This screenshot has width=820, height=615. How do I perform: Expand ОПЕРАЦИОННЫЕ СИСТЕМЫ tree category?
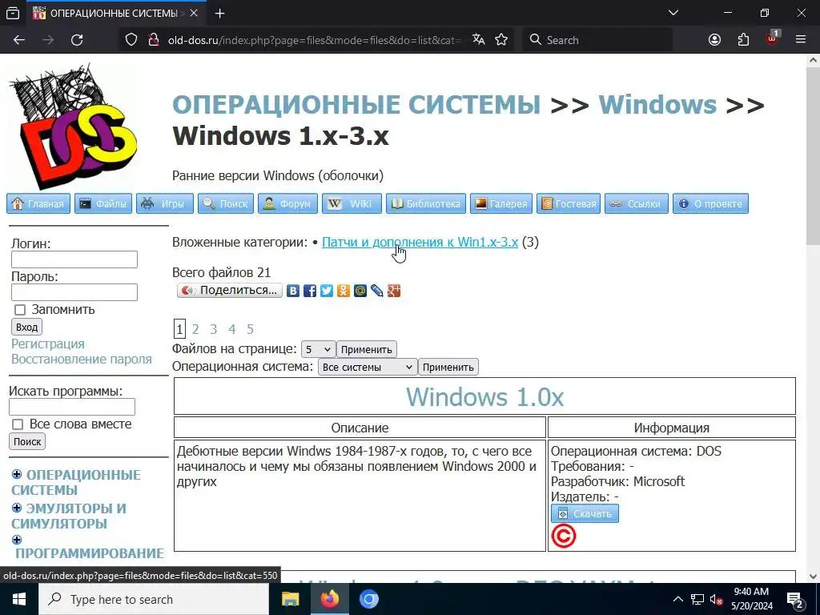[x=17, y=474]
